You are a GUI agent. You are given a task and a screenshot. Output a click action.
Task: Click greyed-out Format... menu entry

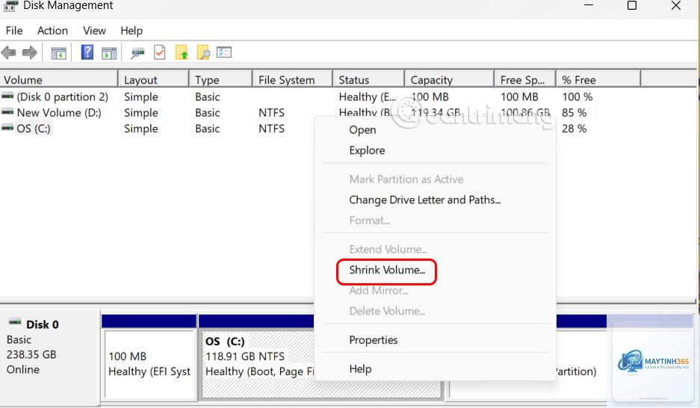pyautogui.click(x=369, y=220)
